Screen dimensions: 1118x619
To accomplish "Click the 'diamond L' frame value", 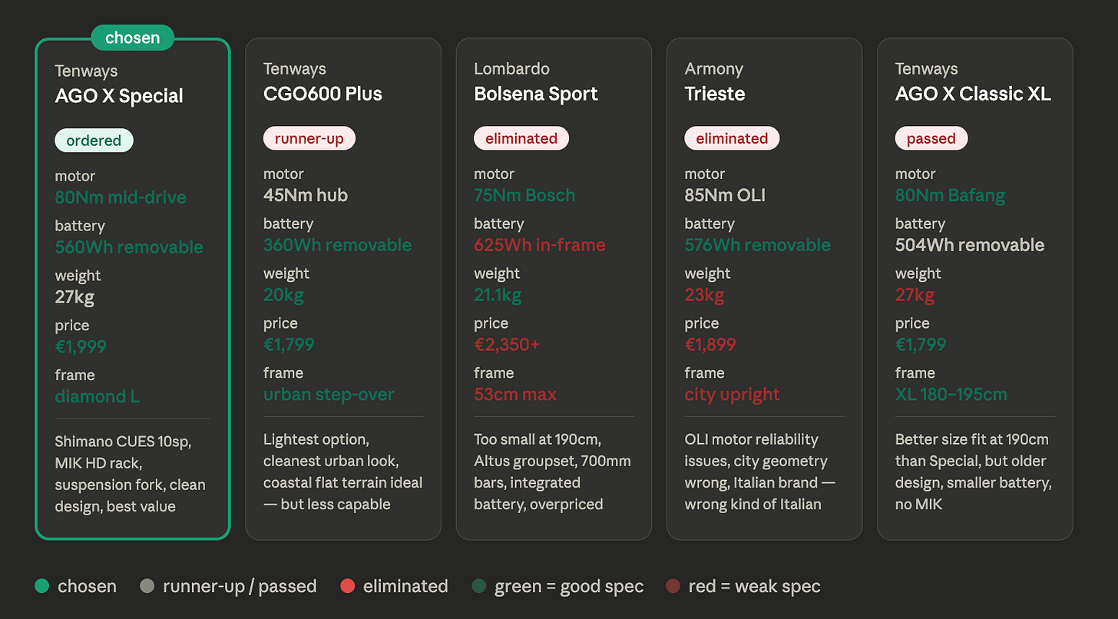I will coord(97,396).
